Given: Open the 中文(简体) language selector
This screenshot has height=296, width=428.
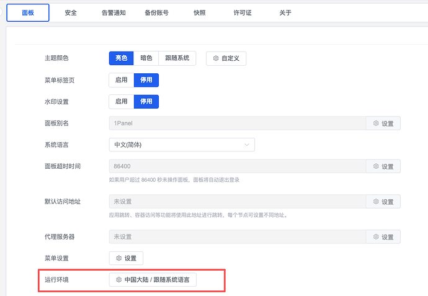Looking at the screenshot, I should 182,145.
